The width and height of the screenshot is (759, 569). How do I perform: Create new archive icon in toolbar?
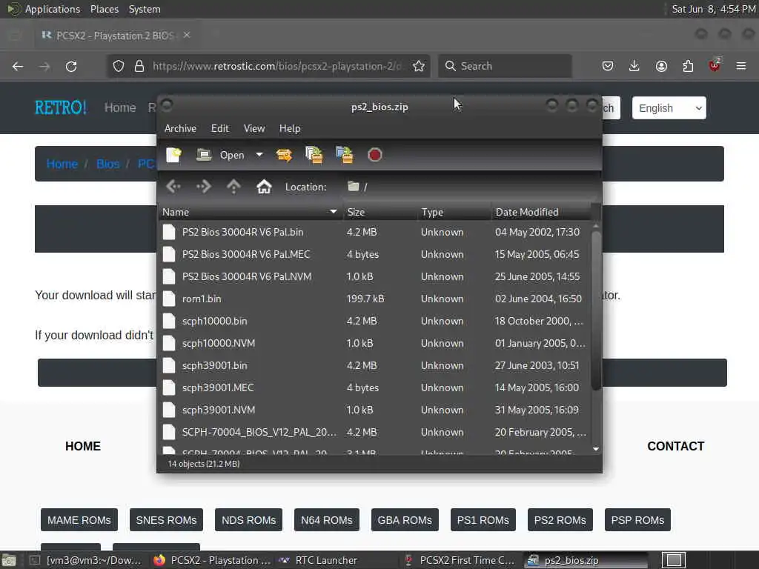tap(173, 155)
